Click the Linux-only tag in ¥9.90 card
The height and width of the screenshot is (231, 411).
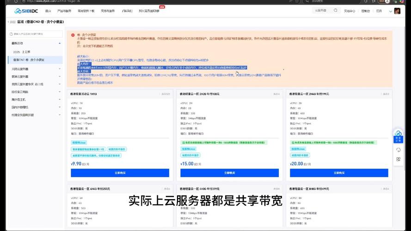79,143
